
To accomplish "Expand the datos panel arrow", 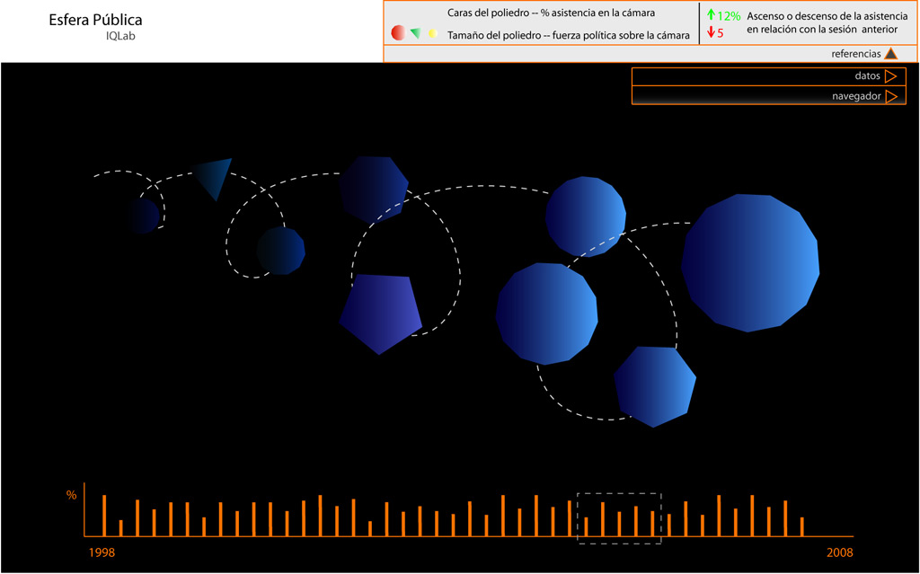I will (890, 76).
